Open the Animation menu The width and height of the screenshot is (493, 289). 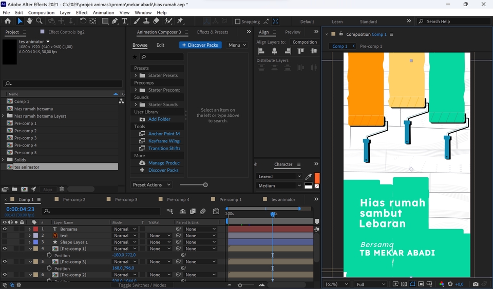[103, 12]
